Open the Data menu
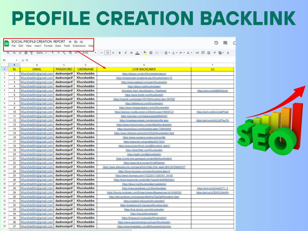The width and height of the screenshot is (308, 231). (x=58, y=46)
